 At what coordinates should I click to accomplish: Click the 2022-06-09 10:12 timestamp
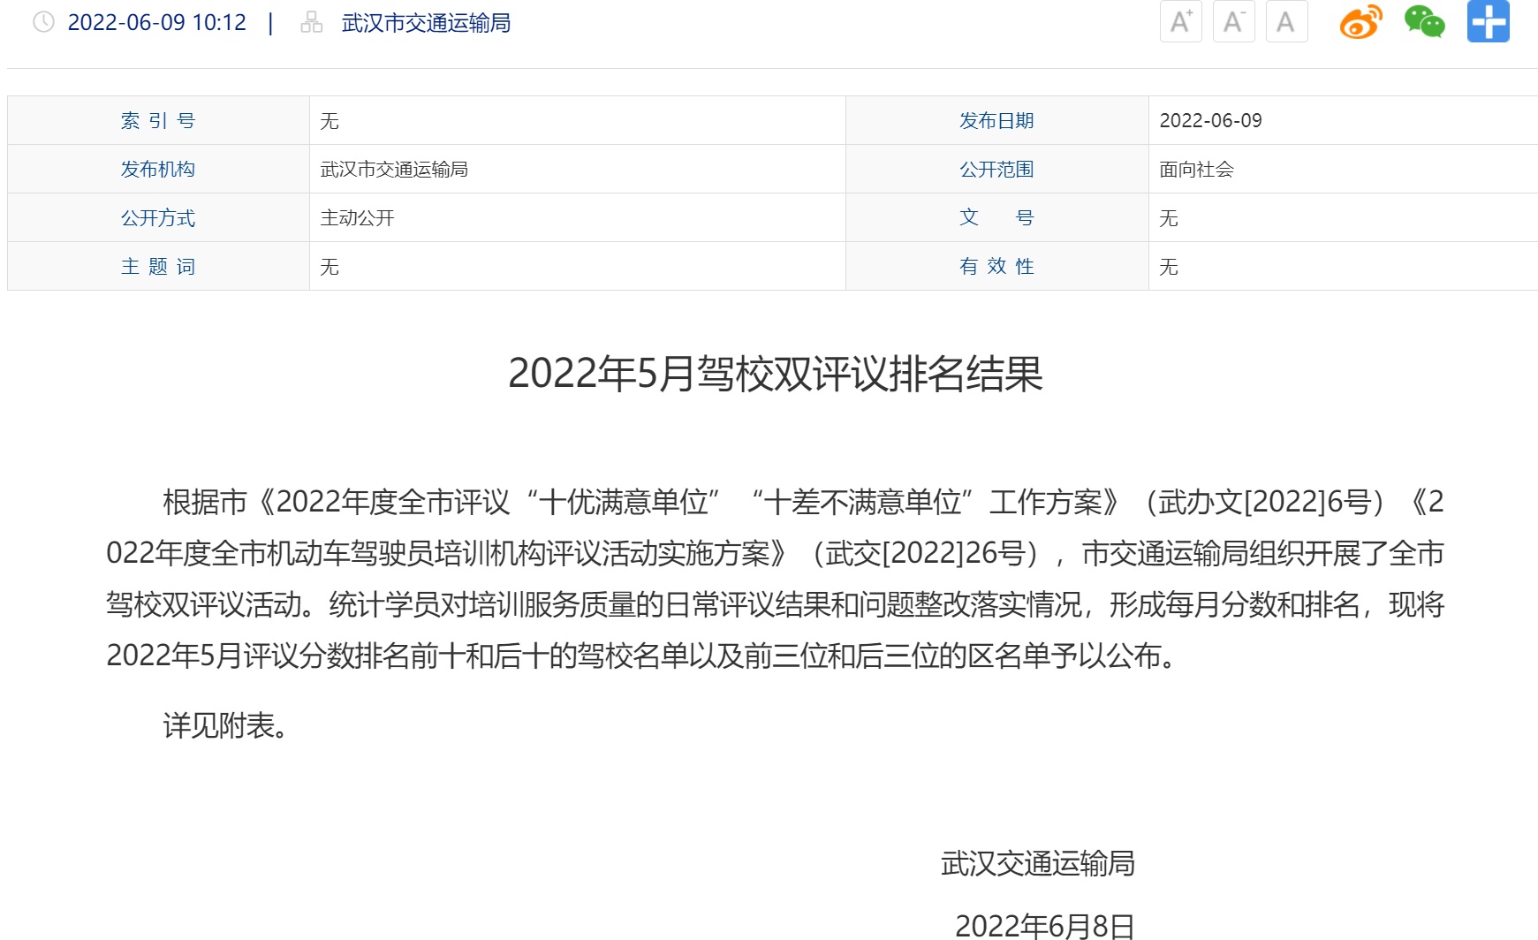click(x=157, y=23)
